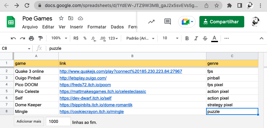The width and height of the screenshot is (267, 128).
Task: Activate the paint format tool
Action: 40,38
